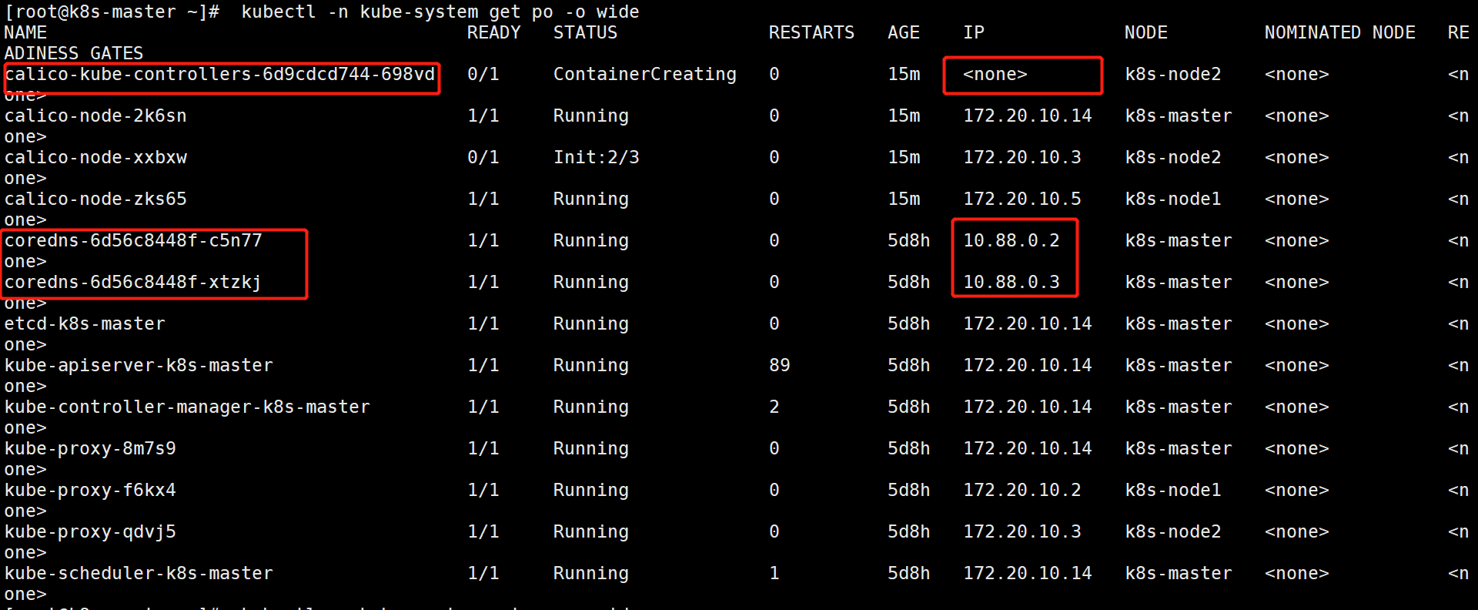
Task: Select the AGE column header
Action: coord(904,32)
